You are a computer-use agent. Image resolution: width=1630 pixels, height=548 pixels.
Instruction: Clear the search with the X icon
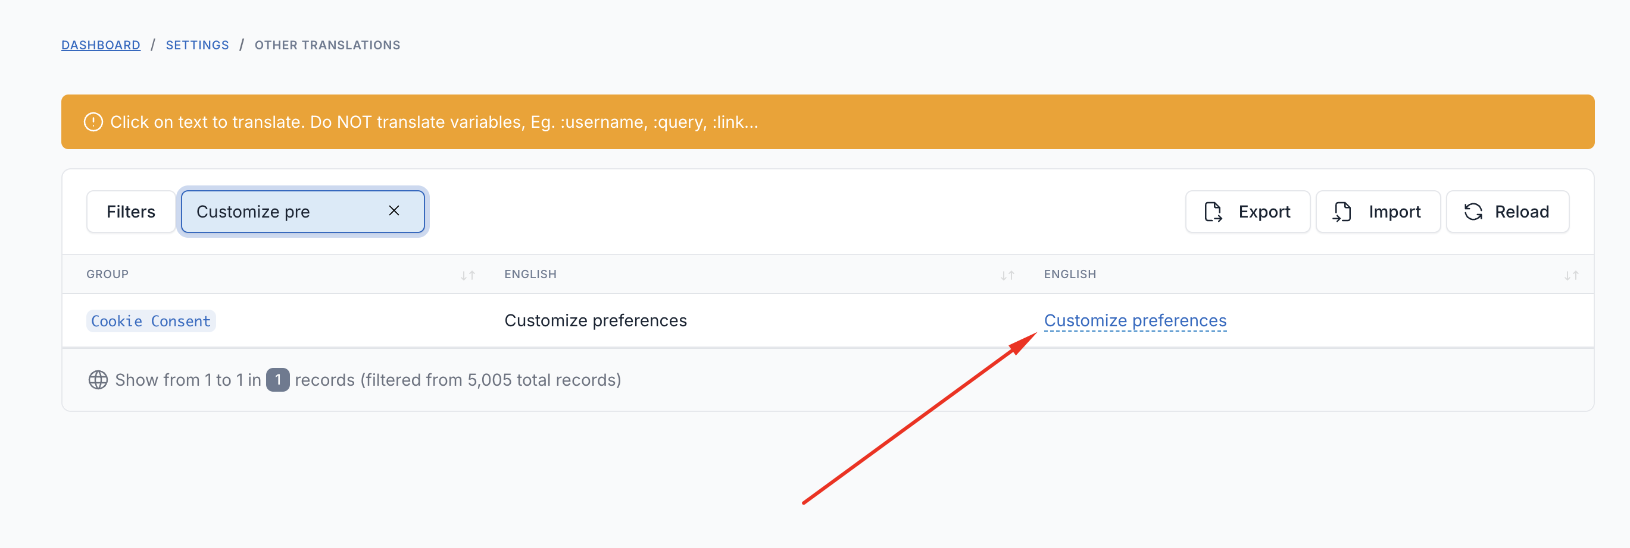click(394, 210)
